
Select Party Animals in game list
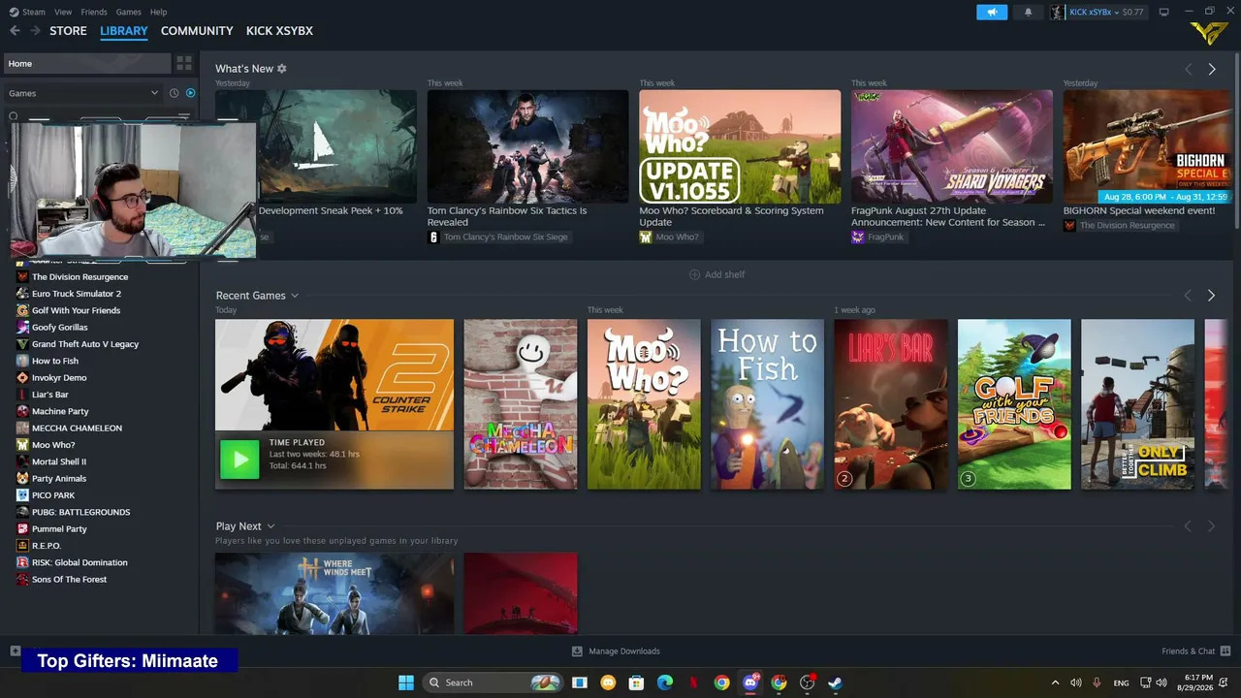59,479
